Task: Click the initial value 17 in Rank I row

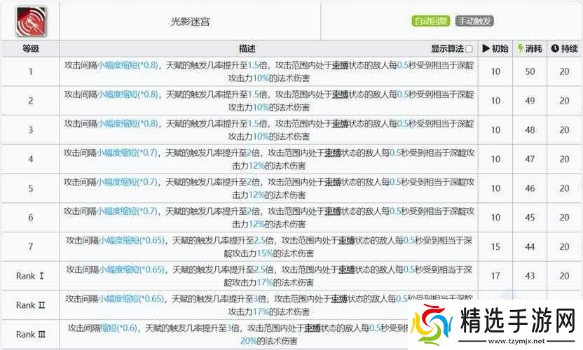Action: click(x=495, y=276)
